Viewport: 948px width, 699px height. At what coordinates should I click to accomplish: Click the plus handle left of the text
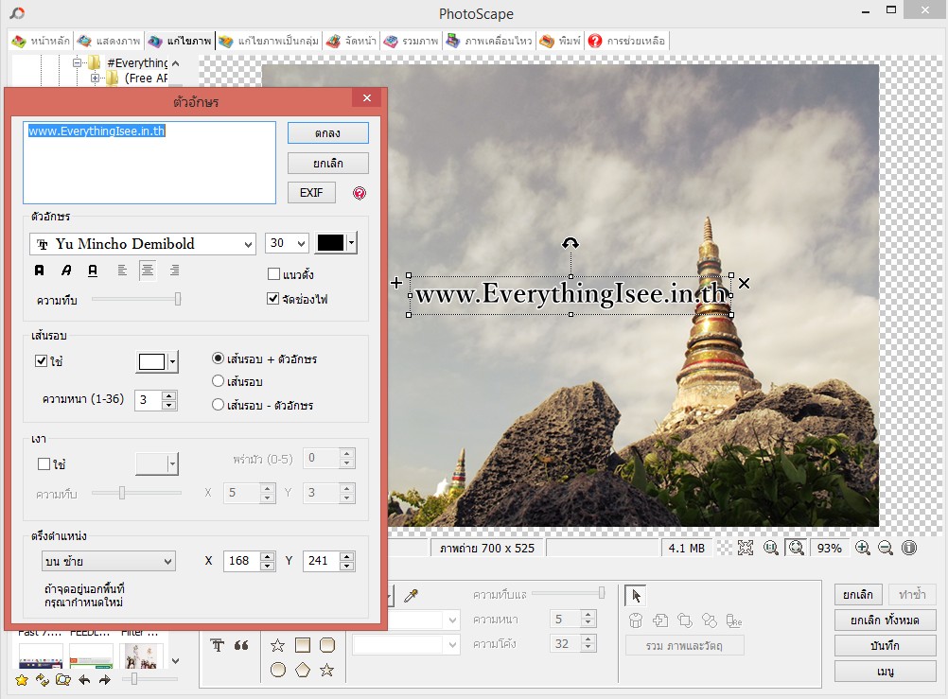(396, 283)
